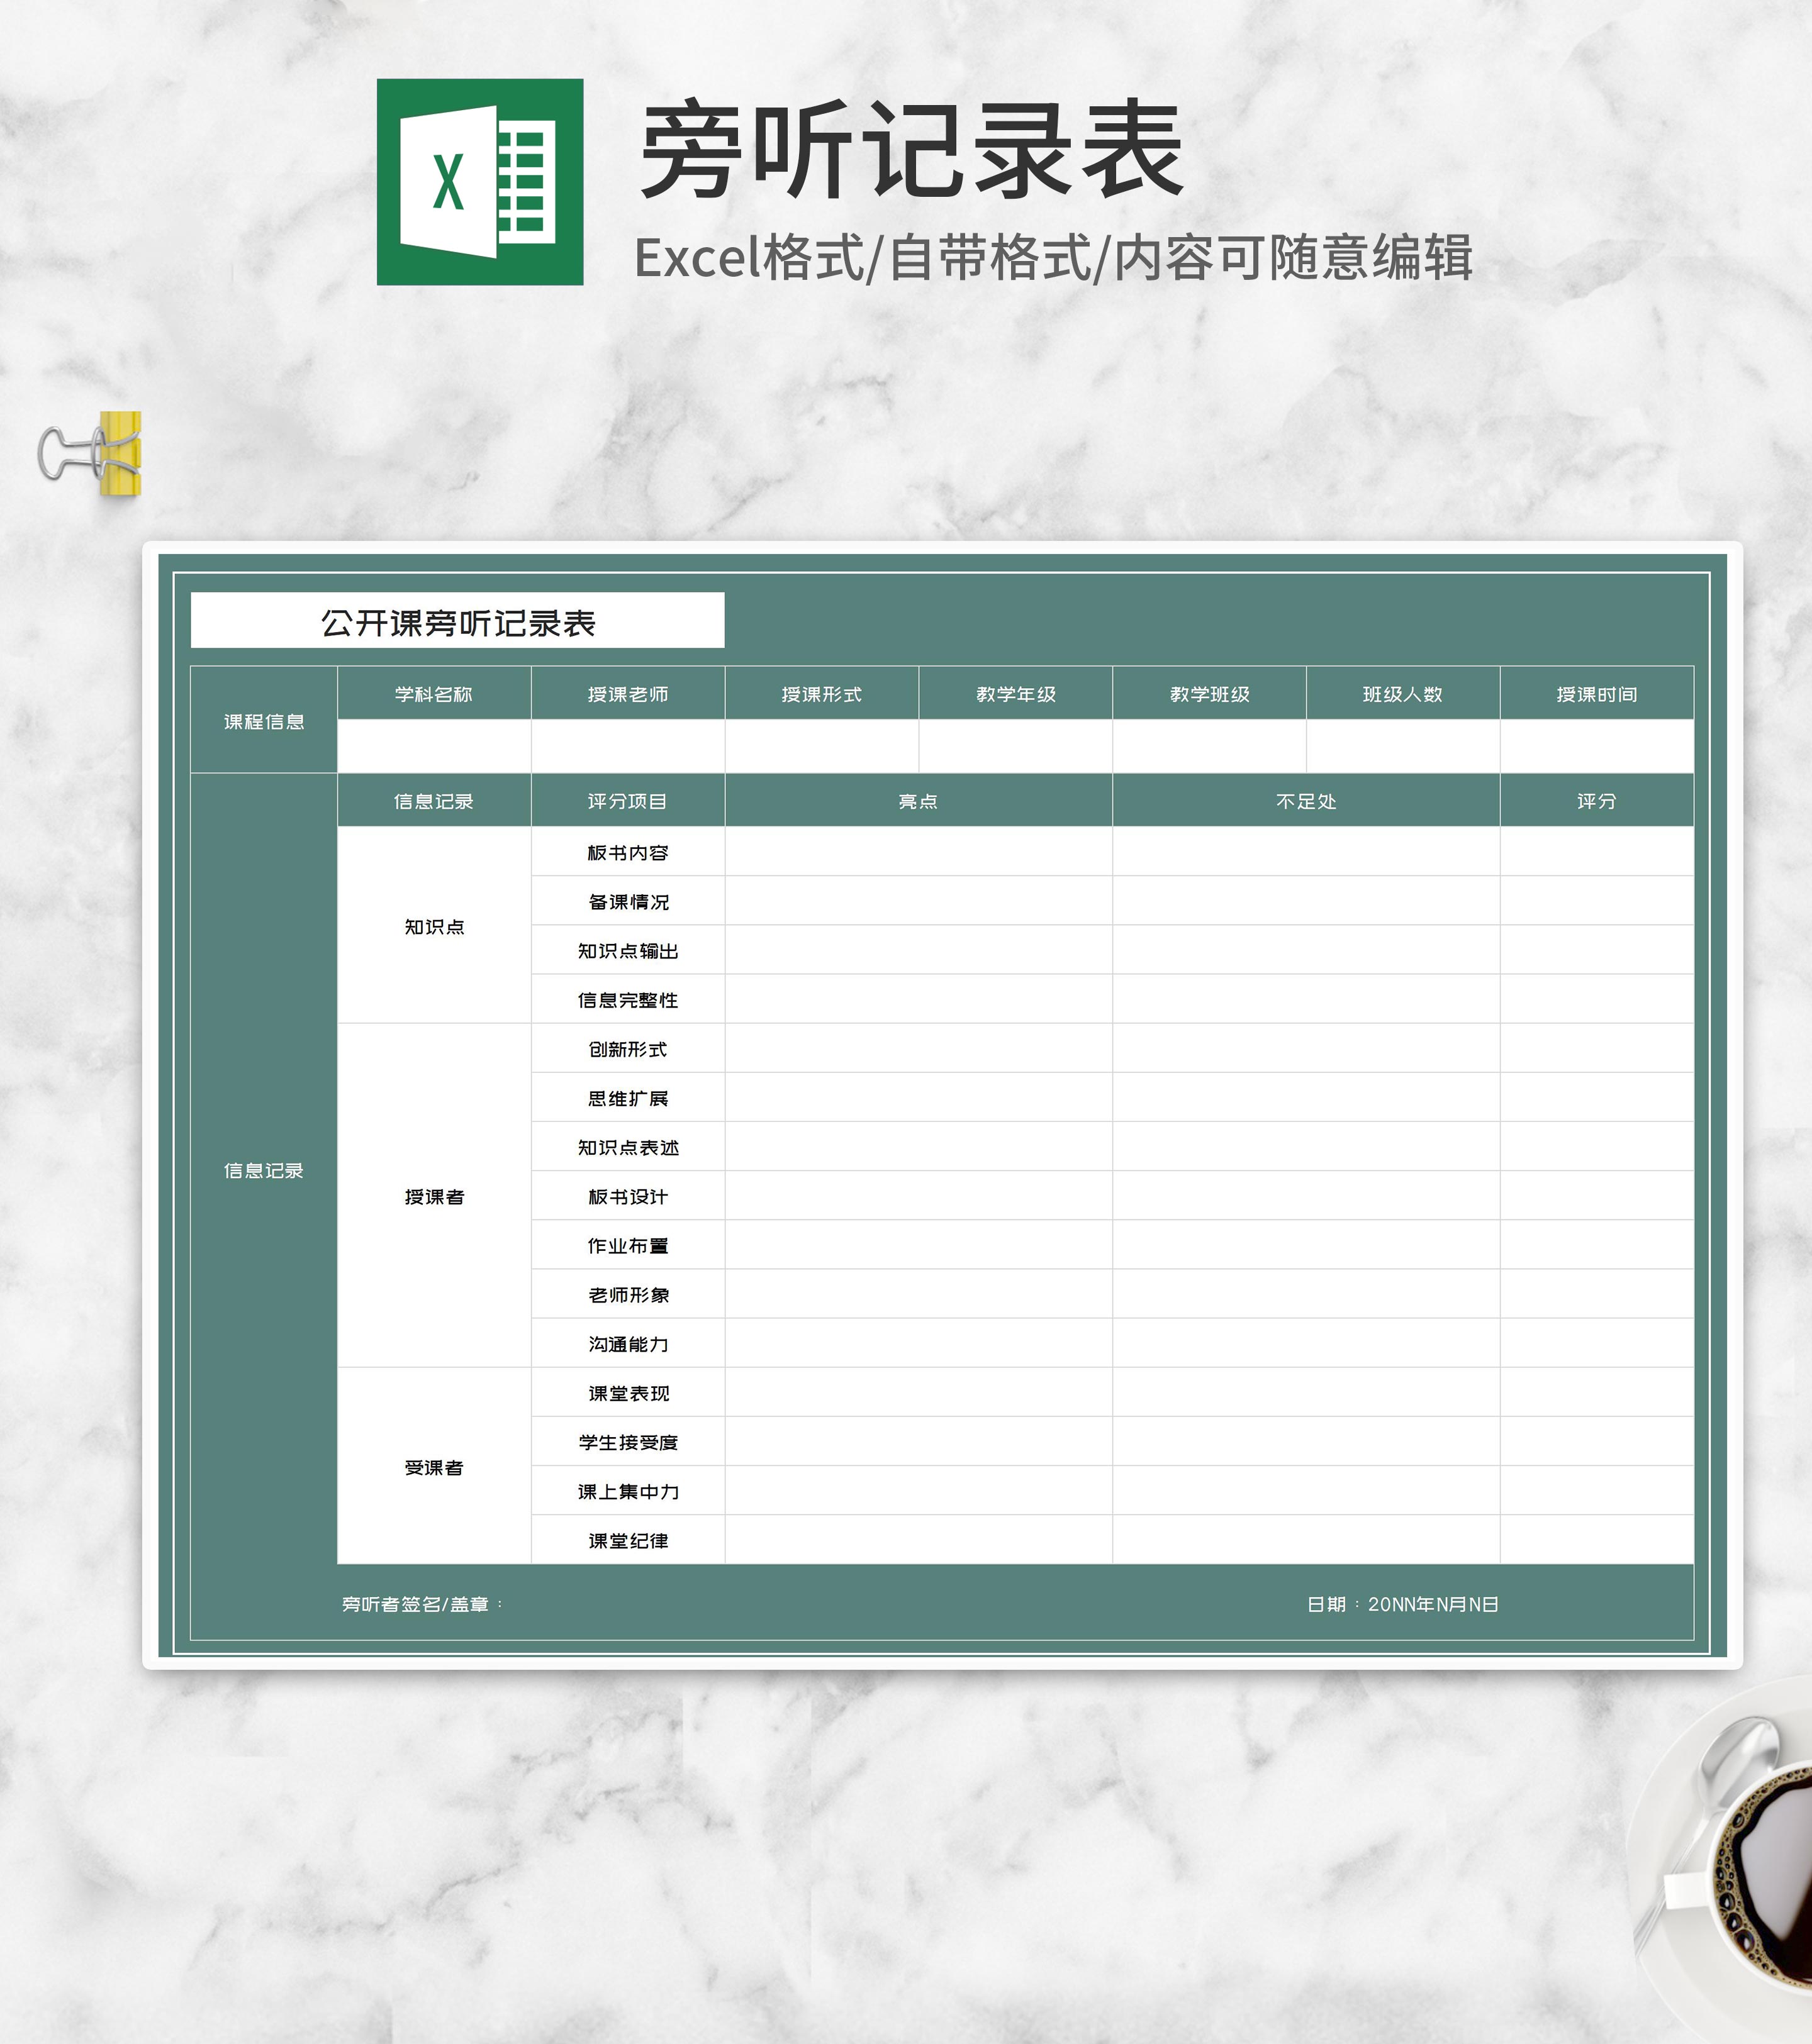1812x2044 pixels.
Task: Click the empty cell under 授课时间
Action: coord(1596,746)
